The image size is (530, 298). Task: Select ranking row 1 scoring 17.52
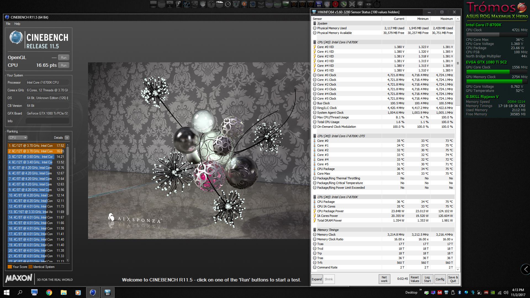tap(37, 146)
